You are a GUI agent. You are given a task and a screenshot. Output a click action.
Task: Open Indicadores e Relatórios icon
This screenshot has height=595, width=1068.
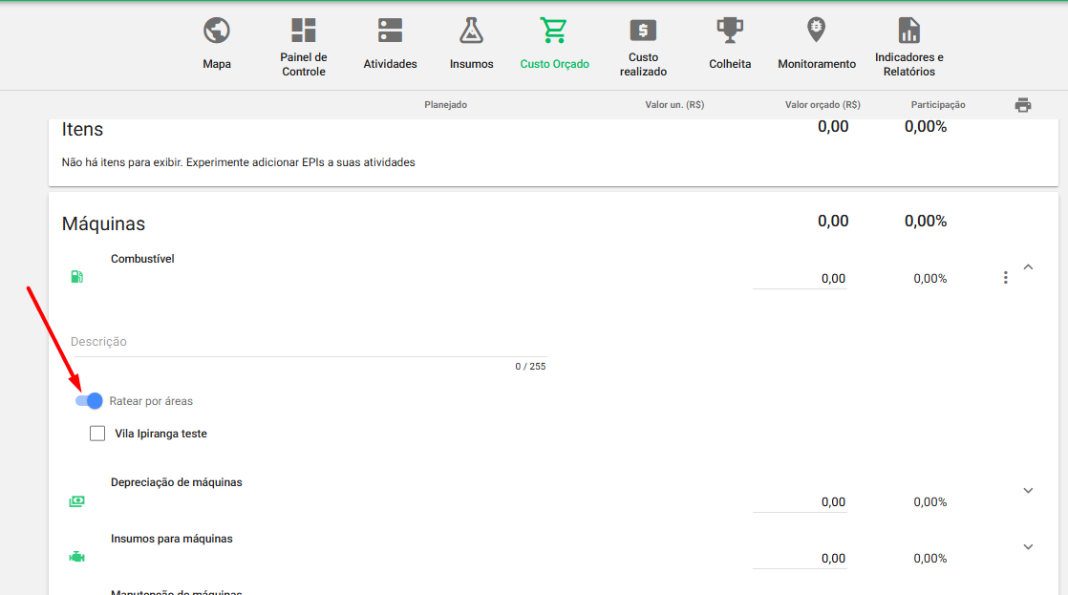point(908,31)
